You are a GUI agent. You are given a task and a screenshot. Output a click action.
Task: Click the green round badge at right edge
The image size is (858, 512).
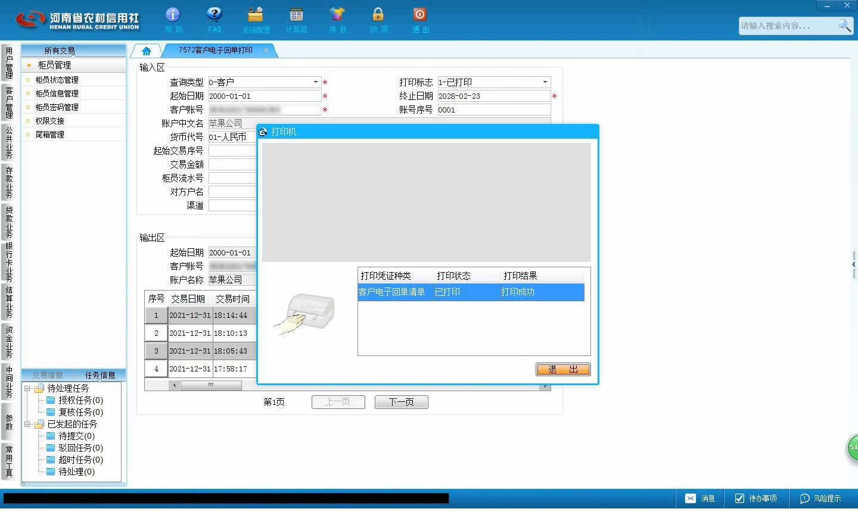[x=853, y=448]
